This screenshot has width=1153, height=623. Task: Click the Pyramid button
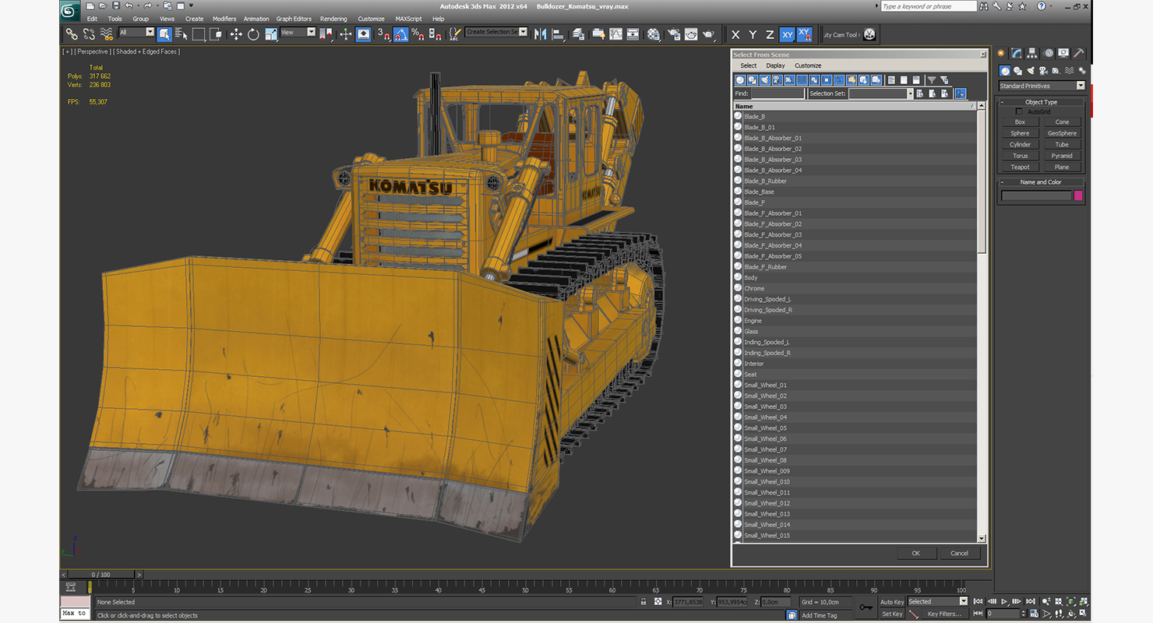[1062, 156]
